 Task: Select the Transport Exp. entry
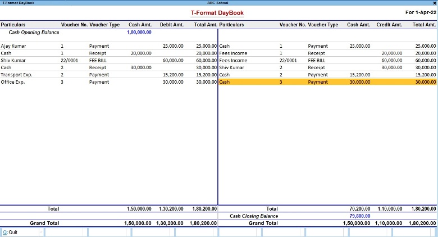click(109, 75)
